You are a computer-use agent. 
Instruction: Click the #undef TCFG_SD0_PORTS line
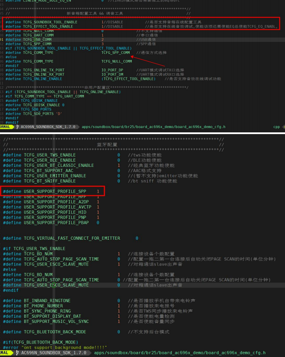pyautogui.click(x=28, y=109)
